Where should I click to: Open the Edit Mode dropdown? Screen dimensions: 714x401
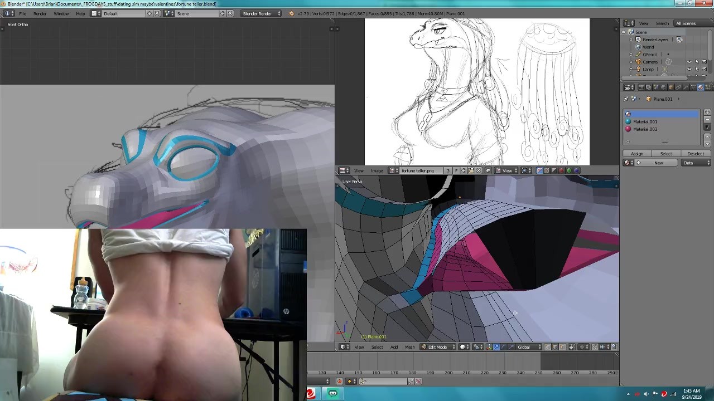tap(438, 347)
